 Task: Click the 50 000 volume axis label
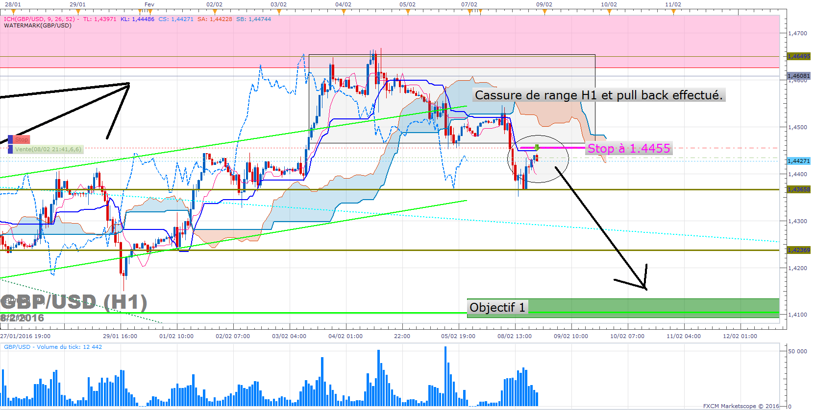pyautogui.click(x=798, y=351)
